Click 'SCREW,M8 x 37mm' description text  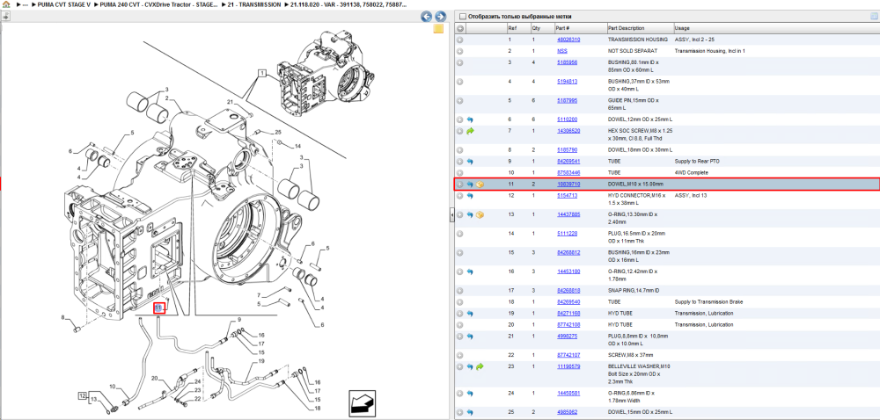click(631, 355)
